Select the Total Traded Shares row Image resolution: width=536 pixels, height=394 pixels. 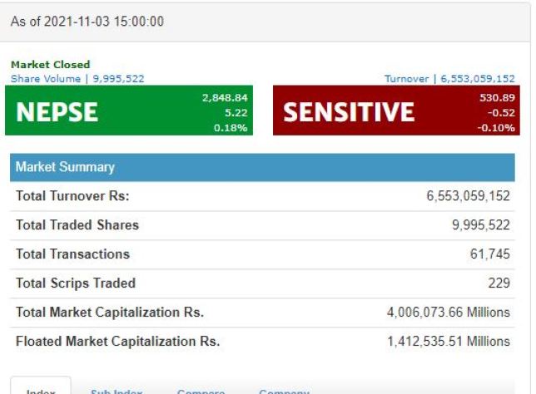tap(262, 225)
